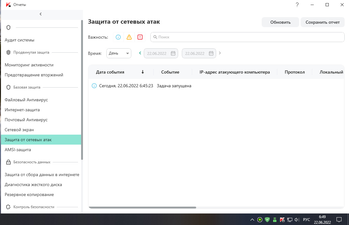
Task: Show hidden tray icons chevron
Action: pyautogui.click(x=252, y=220)
